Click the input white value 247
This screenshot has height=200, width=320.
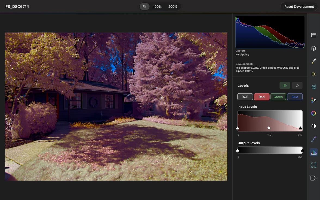click(x=300, y=135)
